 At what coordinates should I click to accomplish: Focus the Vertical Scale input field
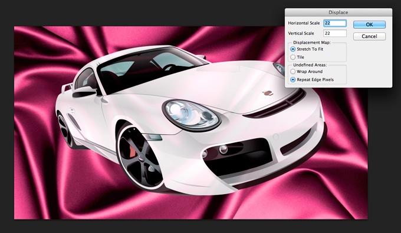point(335,33)
